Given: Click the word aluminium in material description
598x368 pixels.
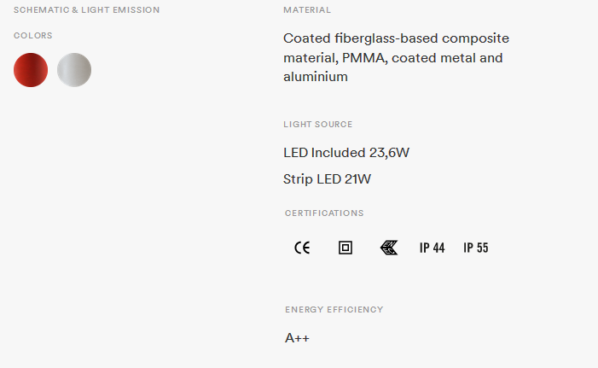Looking at the screenshot, I should tap(316, 77).
